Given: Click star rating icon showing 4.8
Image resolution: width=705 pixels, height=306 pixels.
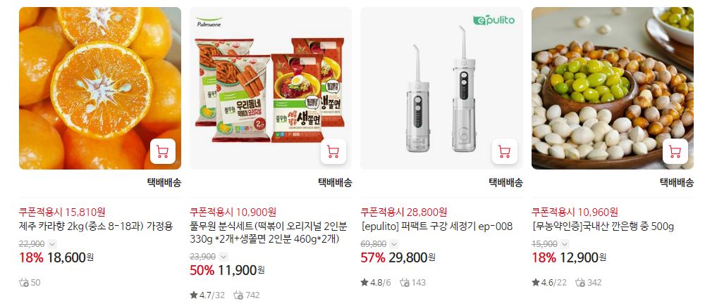Looking at the screenshot, I should pos(364,283).
